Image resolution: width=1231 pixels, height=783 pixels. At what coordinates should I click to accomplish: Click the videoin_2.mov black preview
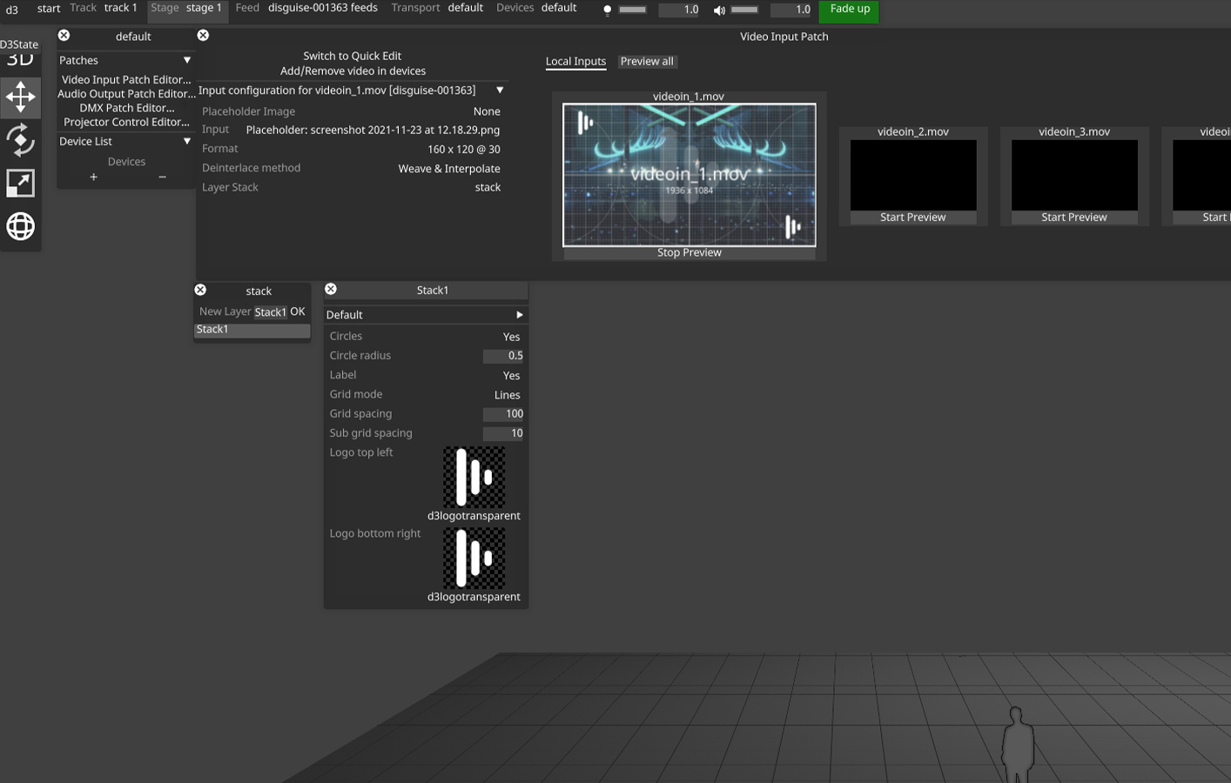tap(912, 175)
